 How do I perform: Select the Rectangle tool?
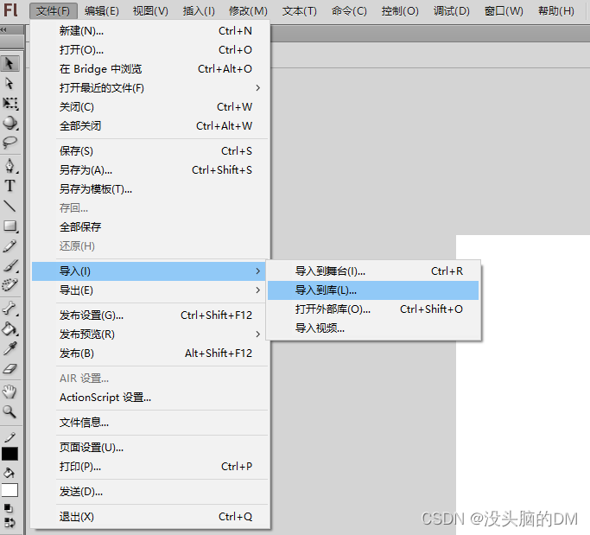pyautogui.click(x=10, y=226)
